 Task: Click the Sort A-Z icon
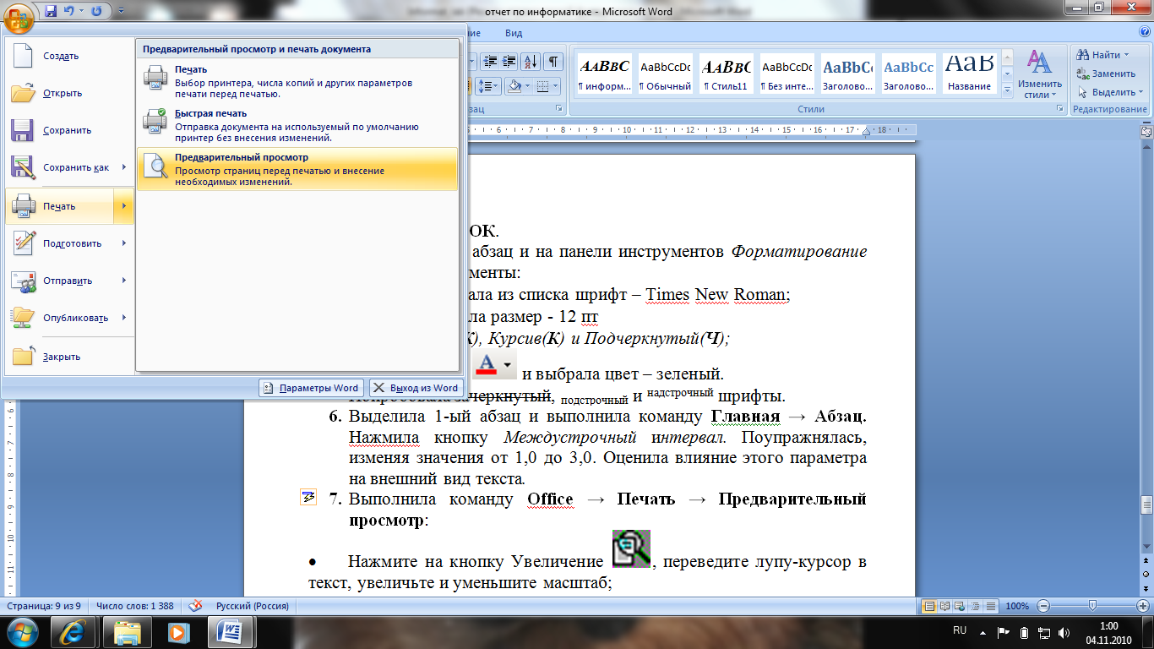pyautogui.click(x=531, y=62)
